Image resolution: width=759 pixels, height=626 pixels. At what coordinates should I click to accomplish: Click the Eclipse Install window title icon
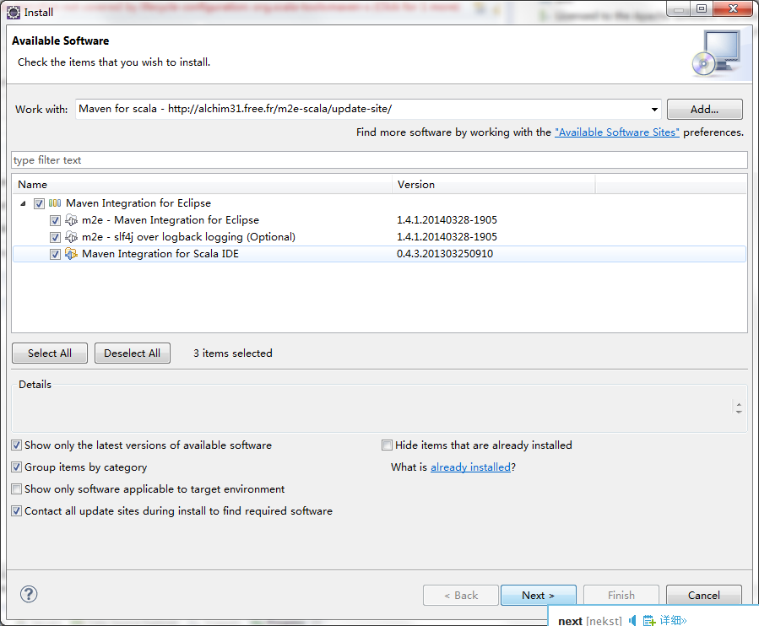coord(13,12)
